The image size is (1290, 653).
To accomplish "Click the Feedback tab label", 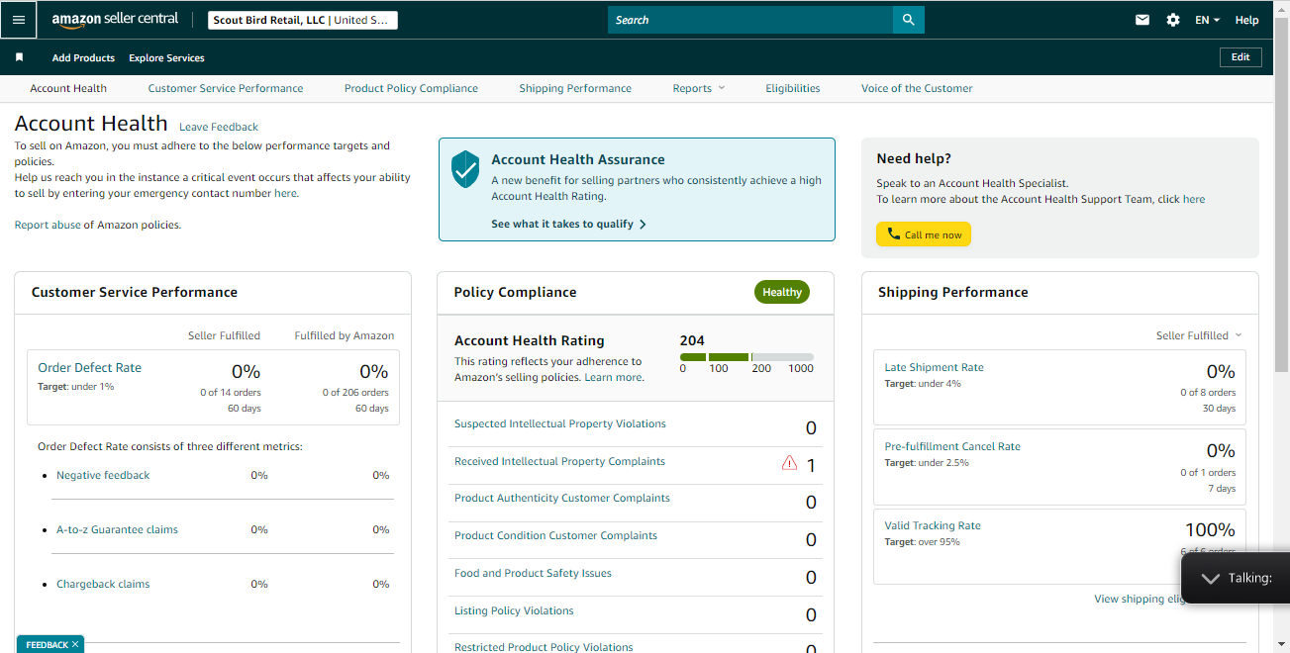I will 47,644.
